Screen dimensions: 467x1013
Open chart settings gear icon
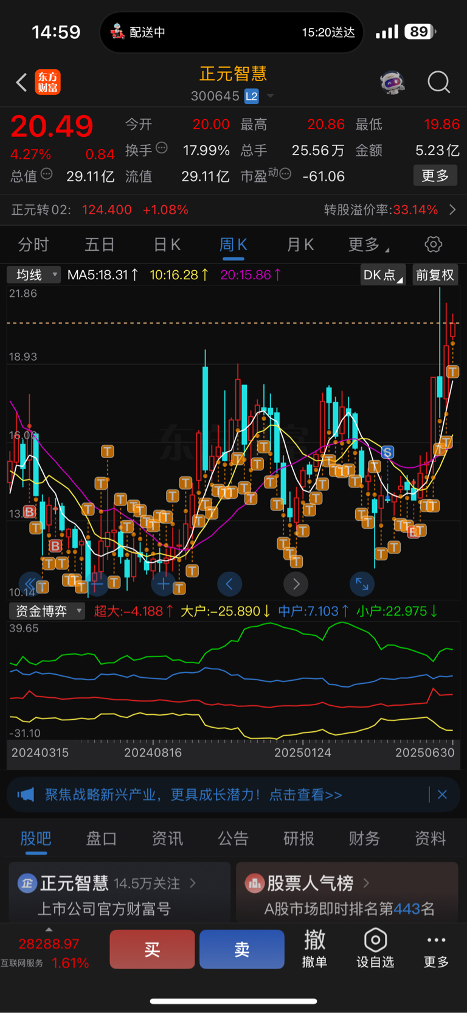point(433,245)
